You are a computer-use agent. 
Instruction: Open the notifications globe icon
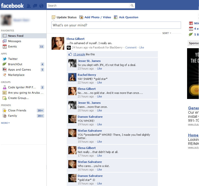click(x=41, y=6)
